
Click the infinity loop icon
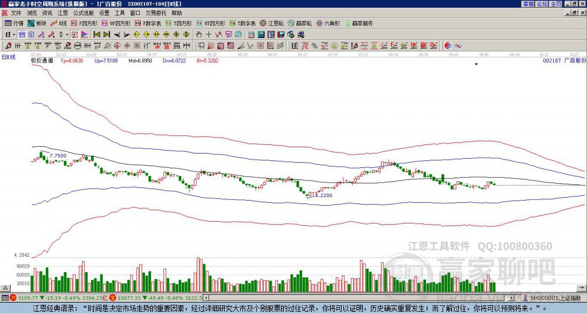pos(457,46)
